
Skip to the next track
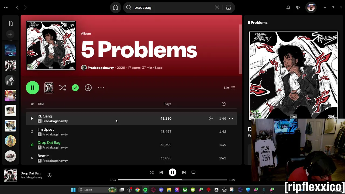coord(184,172)
